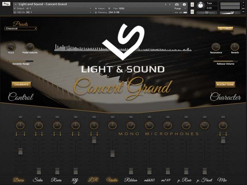
Task: Open the instrument name dropdown arrow
Action: click(15, 4)
